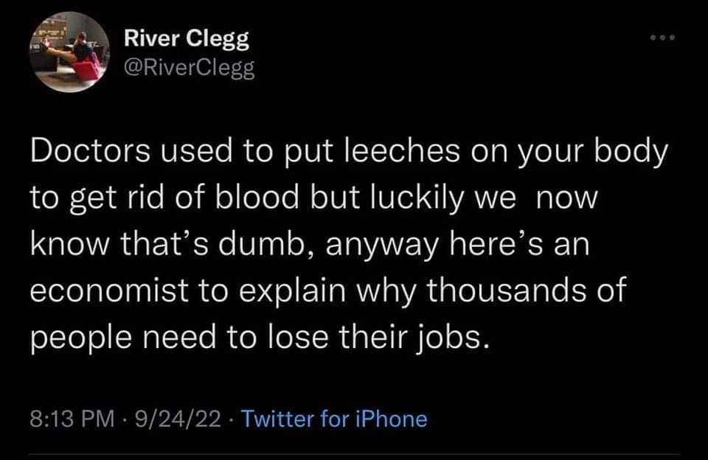This screenshot has width=708, height=460.
Task: Open the Twitter for iPhone source link
Action: coord(334,419)
